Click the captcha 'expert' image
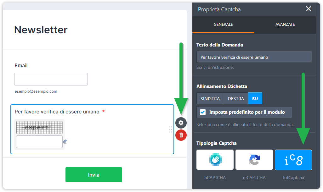 [x=39, y=128]
